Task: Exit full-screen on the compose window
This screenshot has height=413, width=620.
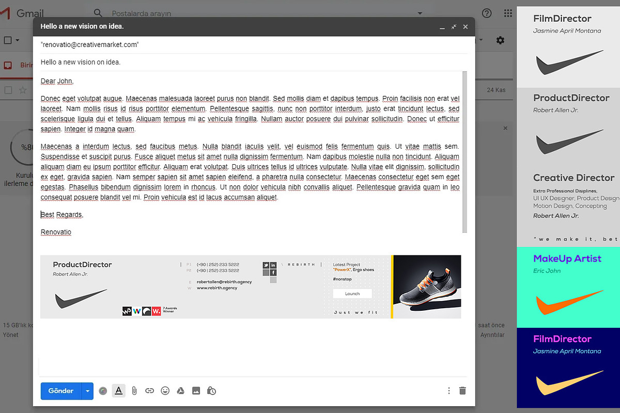Action: (x=454, y=27)
